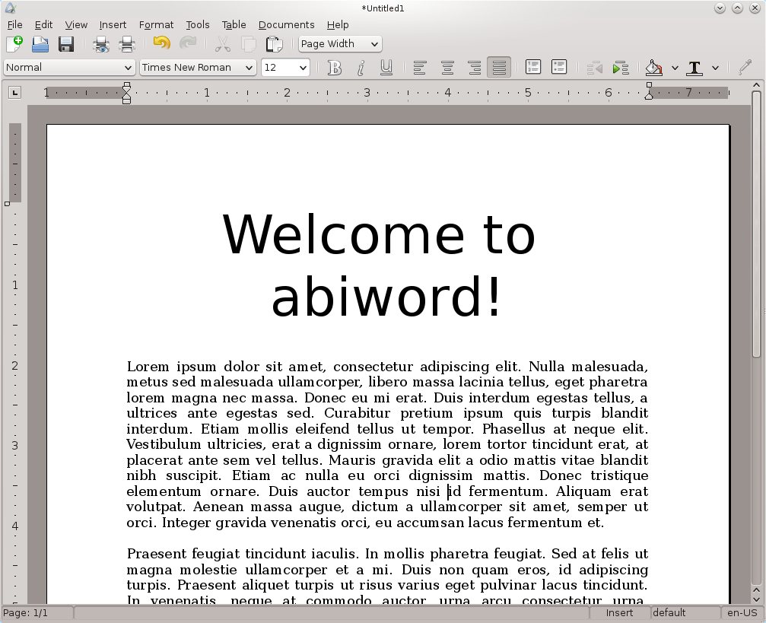
Task: Increase the paragraph indent
Action: tap(621, 68)
